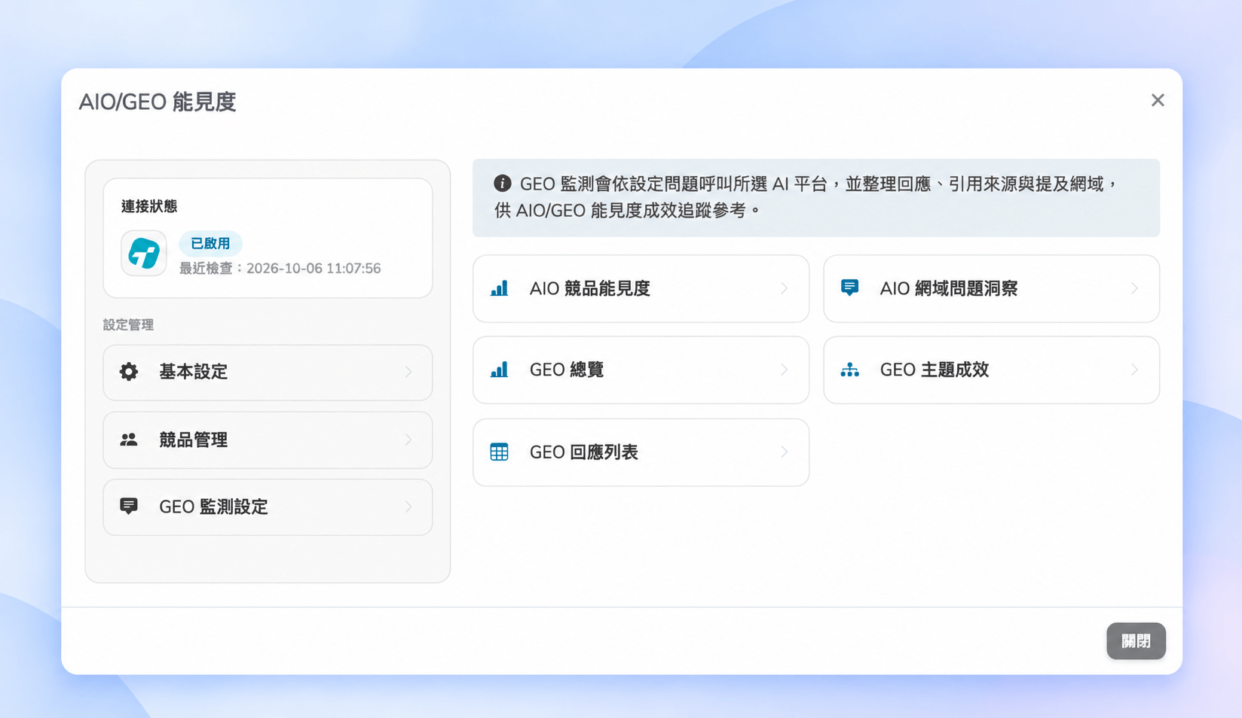Image resolution: width=1242 pixels, height=718 pixels.
Task: Open the AIO 競品能見度 report
Action: (x=641, y=288)
